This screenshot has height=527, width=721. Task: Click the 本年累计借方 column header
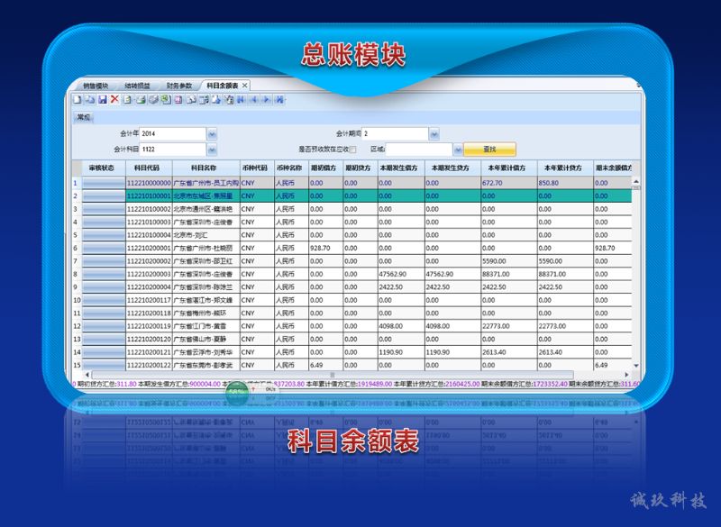tap(509, 168)
